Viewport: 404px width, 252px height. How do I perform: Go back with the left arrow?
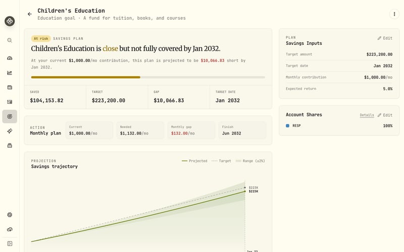(30, 14)
